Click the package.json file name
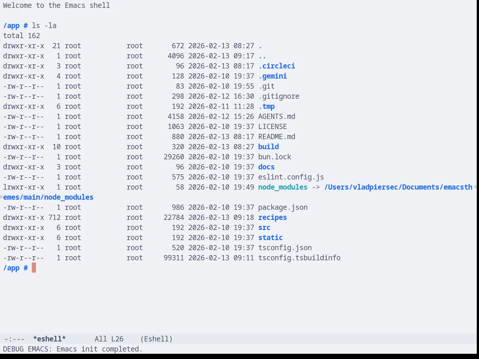 tap(283, 207)
